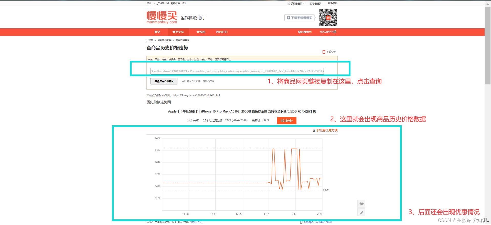Open the 手机查价更方便 link above the chart
The image size is (491, 225).
click(327, 130)
